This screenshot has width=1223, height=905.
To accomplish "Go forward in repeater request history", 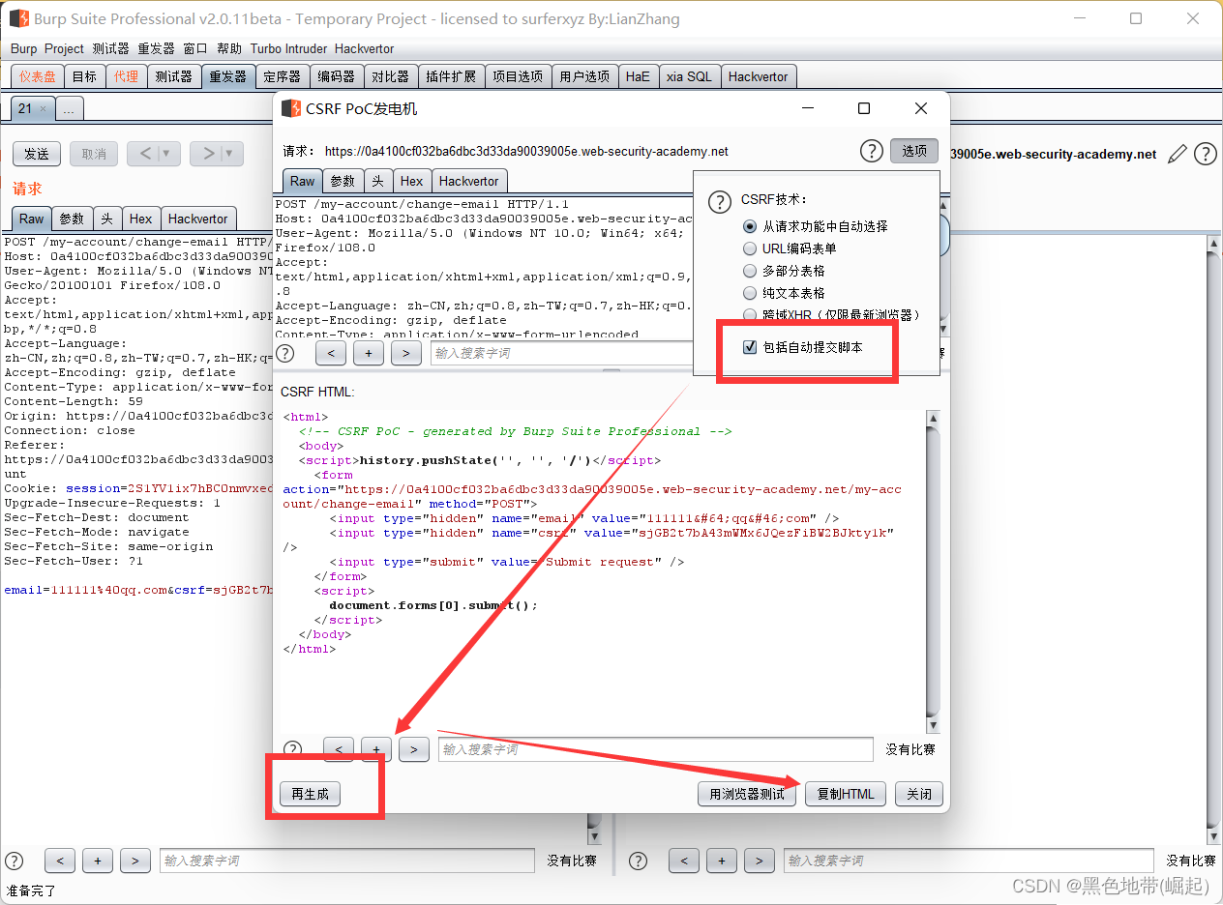I will click(x=207, y=153).
